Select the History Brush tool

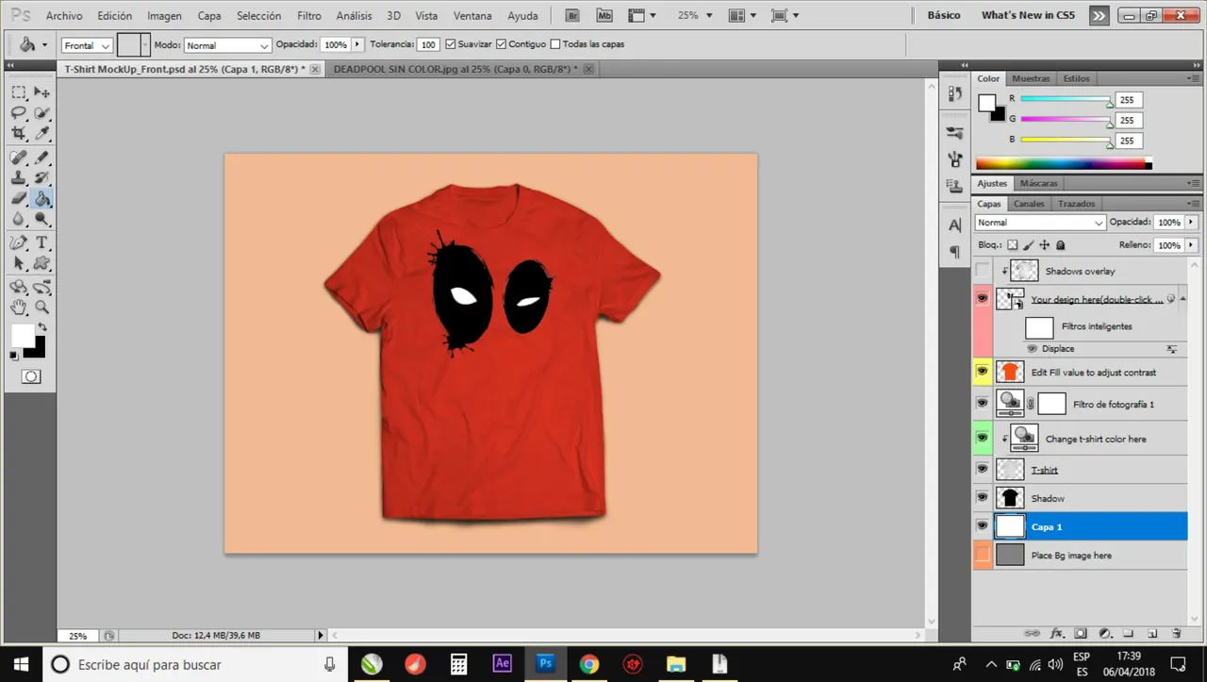[x=42, y=178]
